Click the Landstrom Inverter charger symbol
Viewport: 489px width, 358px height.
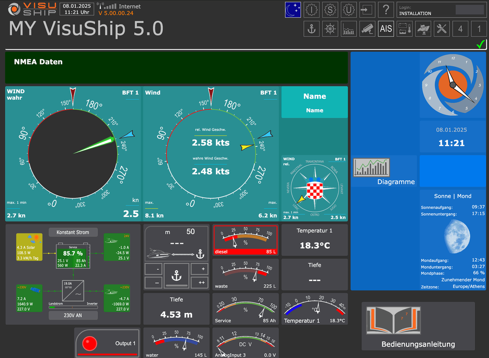[73, 291]
